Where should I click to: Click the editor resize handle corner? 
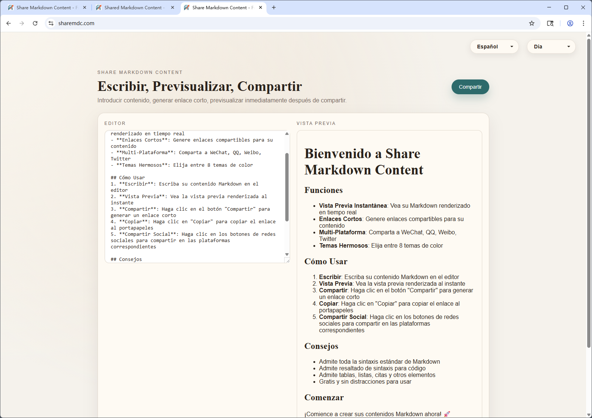pyautogui.click(x=287, y=260)
